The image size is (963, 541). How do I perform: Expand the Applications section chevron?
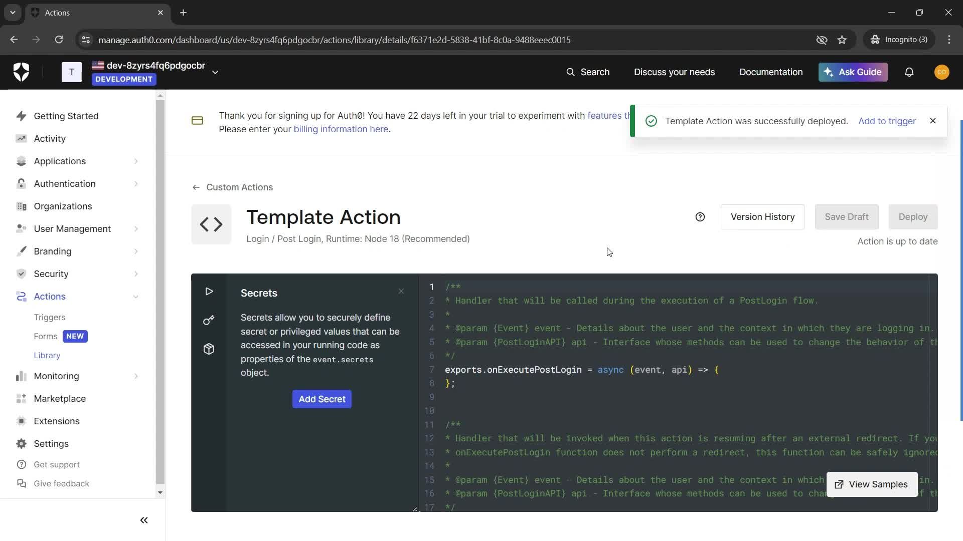point(136,161)
